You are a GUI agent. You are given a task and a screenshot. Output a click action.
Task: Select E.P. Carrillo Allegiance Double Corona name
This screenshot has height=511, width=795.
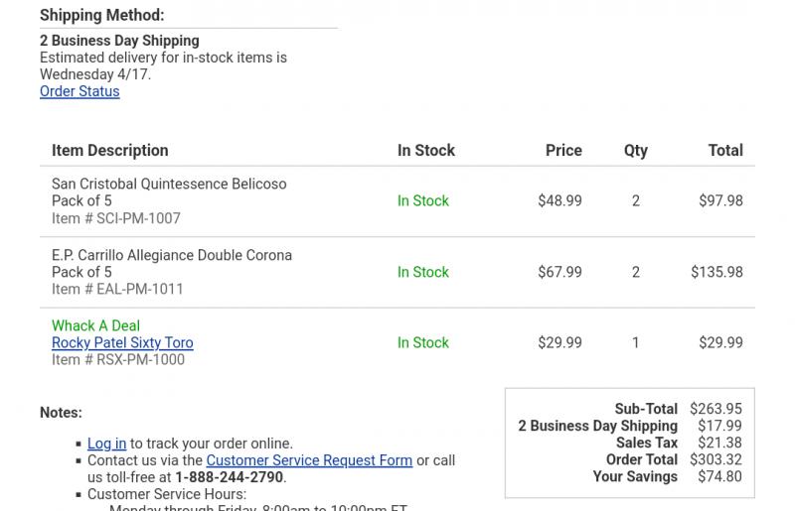tap(172, 255)
